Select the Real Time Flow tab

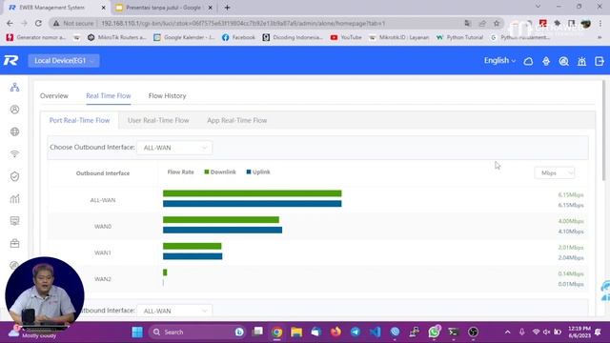click(108, 95)
